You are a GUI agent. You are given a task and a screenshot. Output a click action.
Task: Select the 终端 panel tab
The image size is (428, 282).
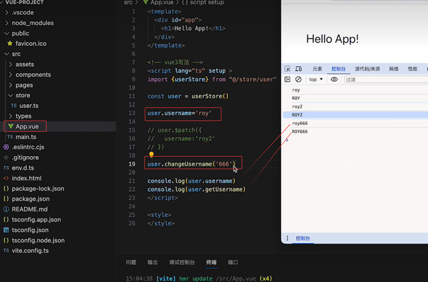click(x=211, y=262)
